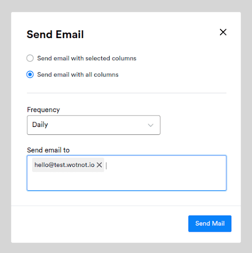Click the Frequency dropdown chevron arrow
This screenshot has width=252, height=253.
click(x=151, y=125)
